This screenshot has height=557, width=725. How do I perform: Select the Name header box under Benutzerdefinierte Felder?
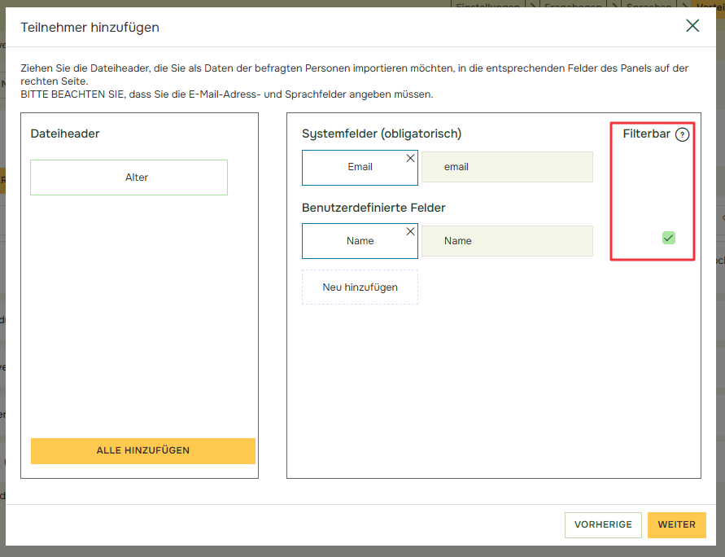(x=360, y=240)
